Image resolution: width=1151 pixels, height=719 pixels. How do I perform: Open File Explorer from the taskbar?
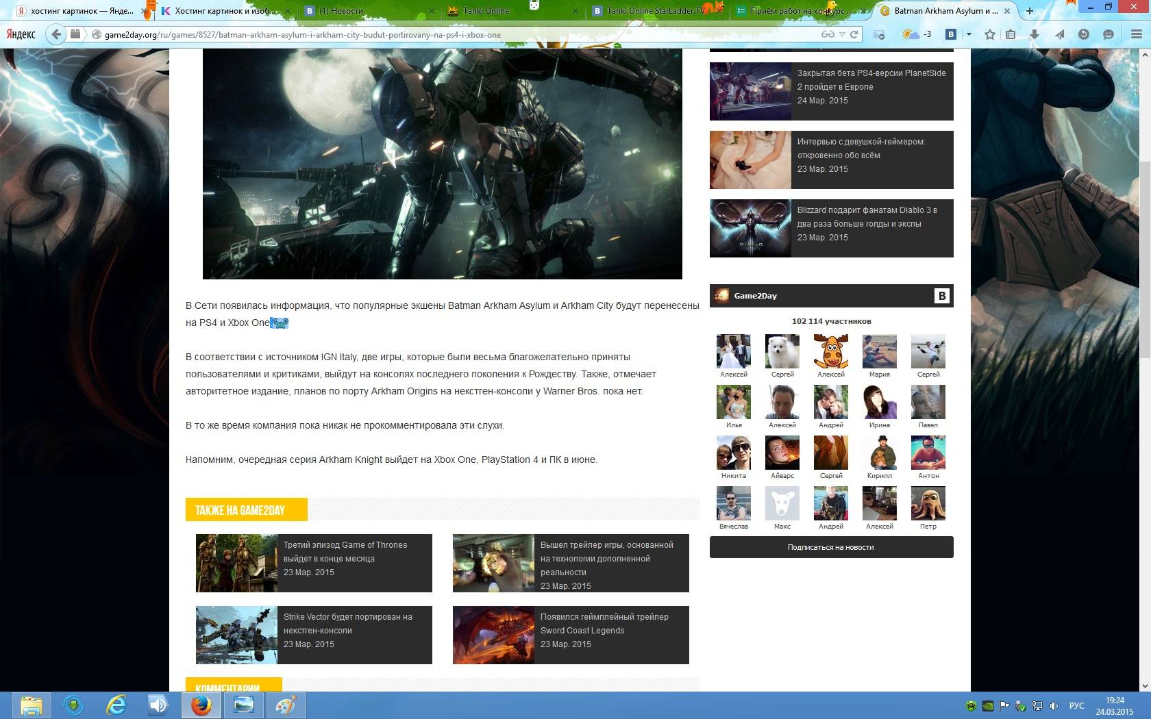pyautogui.click(x=31, y=705)
